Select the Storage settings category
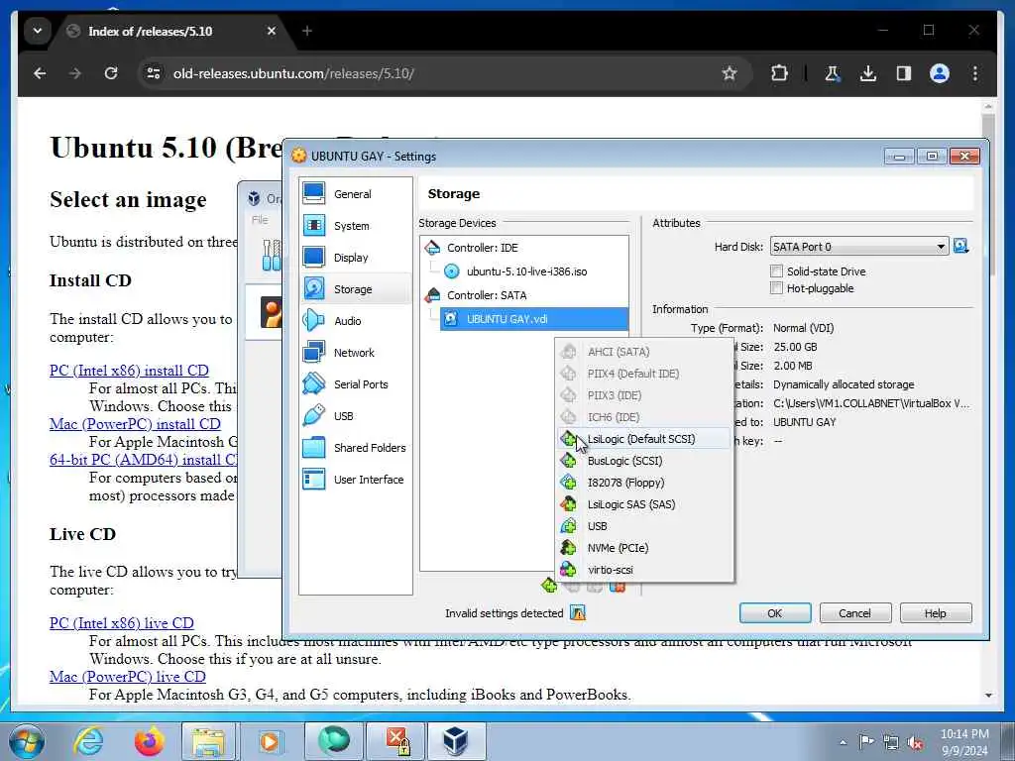This screenshot has height=761, width=1015. [356, 289]
